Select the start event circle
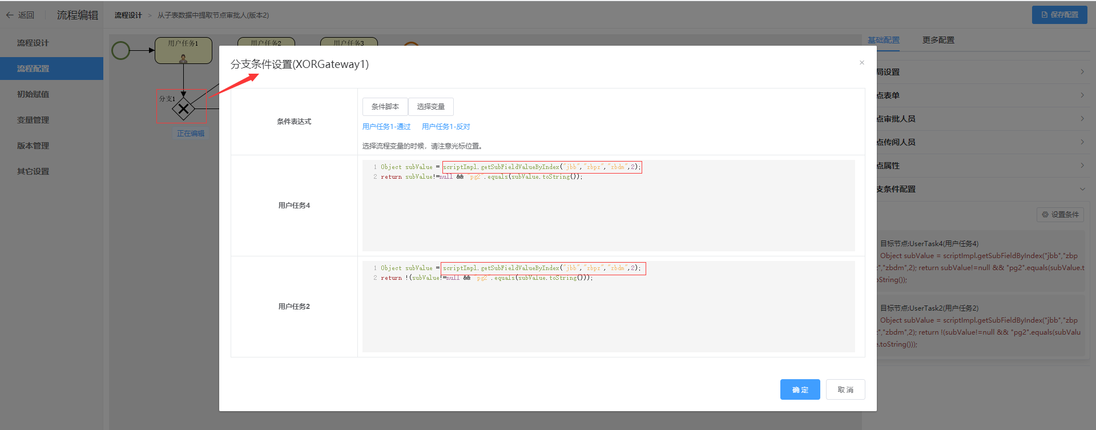This screenshot has height=430, width=1096. point(120,50)
